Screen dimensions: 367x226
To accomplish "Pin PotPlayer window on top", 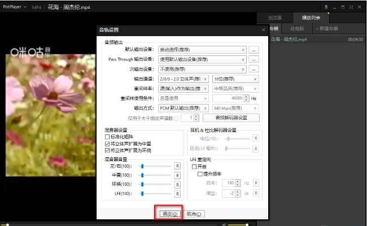I will tap(326, 7).
